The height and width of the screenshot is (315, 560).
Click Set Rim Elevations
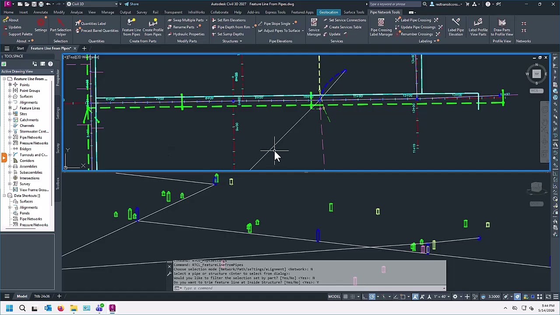click(x=228, y=20)
